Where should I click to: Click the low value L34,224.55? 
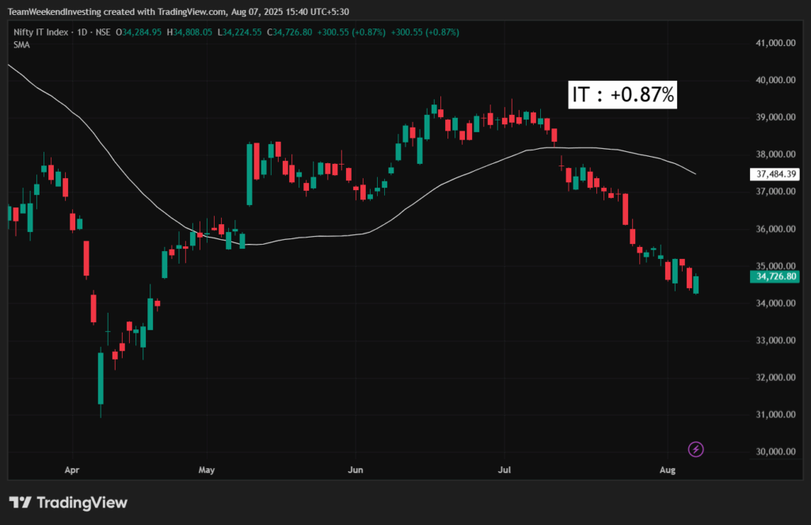point(239,32)
